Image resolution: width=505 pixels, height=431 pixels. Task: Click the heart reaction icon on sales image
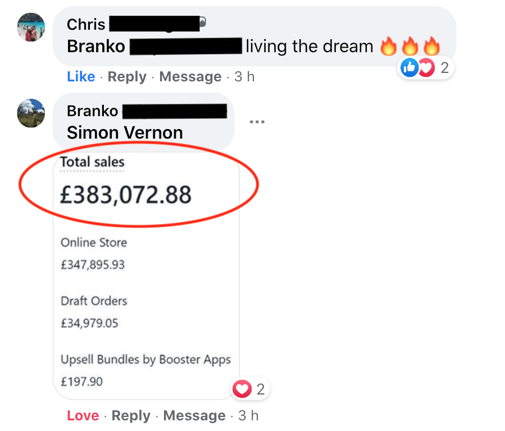tap(242, 389)
